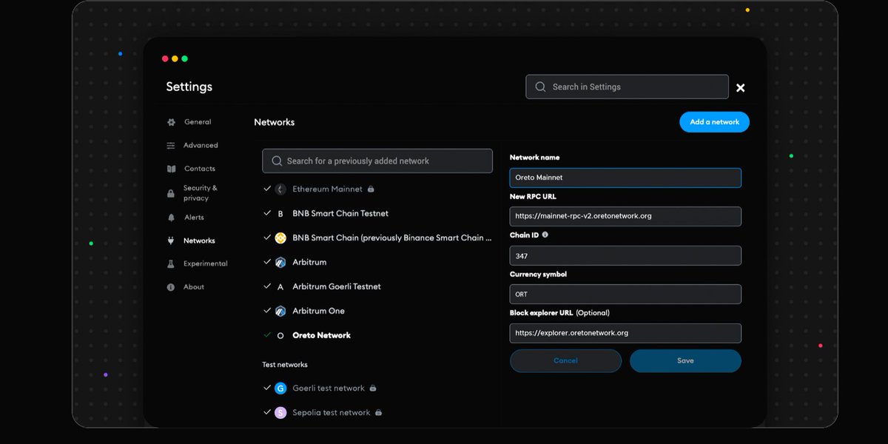Click the Experimental flask icon

click(171, 263)
